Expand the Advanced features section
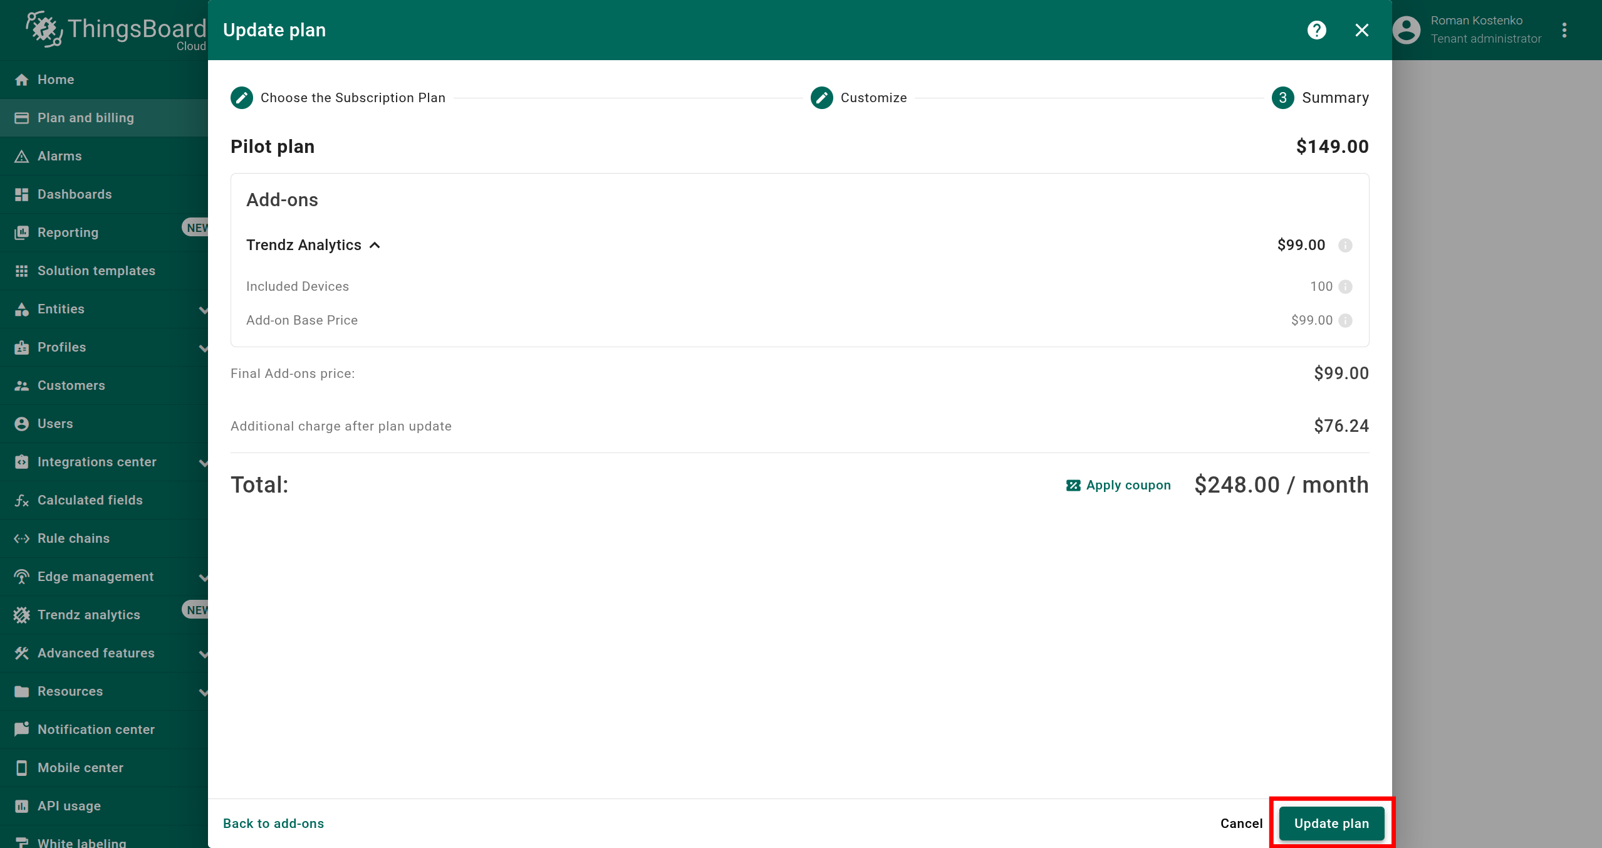This screenshot has width=1602, height=848. pyautogui.click(x=202, y=654)
